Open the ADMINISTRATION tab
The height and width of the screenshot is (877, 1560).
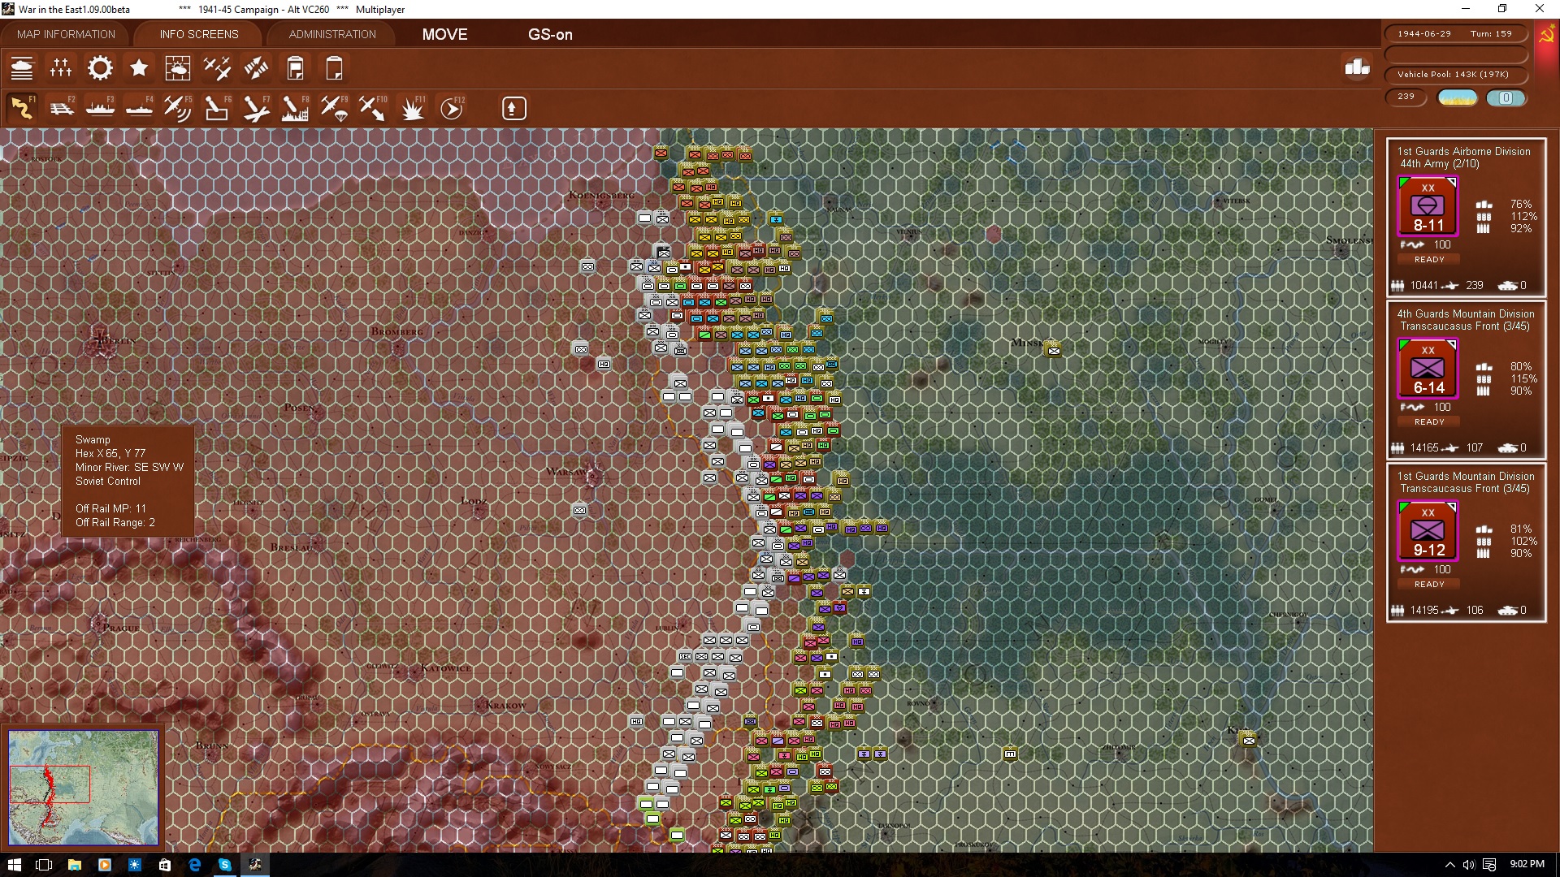click(x=332, y=34)
